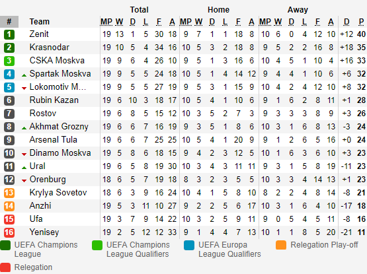Select the Total column group header
The height and width of the screenshot is (274, 367).
pos(140,10)
